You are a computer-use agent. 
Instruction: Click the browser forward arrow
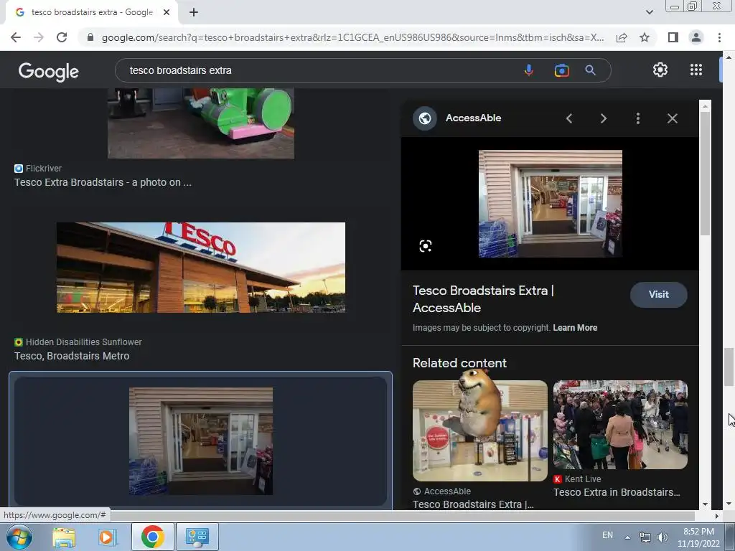click(x=39, y=37)
